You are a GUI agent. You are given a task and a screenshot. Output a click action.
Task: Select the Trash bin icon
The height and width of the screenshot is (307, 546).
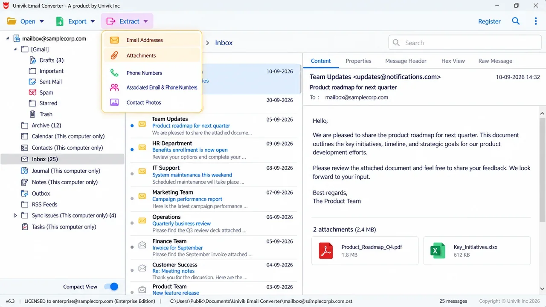(x=32, y=114)
